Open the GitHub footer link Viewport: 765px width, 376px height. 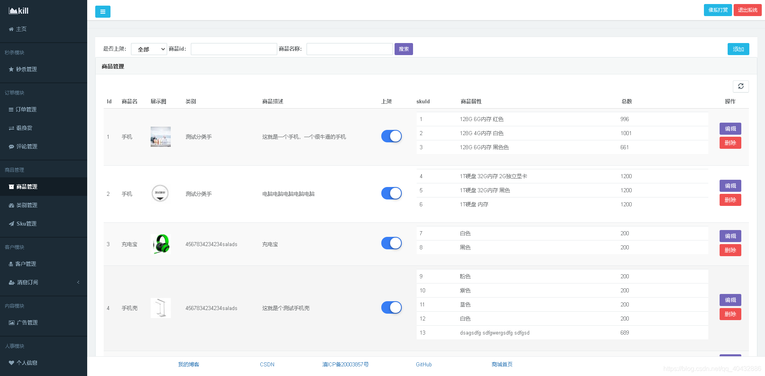click(423, 364)
